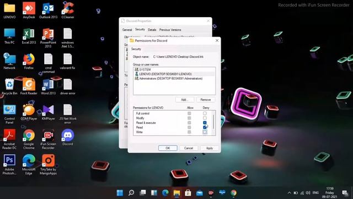The height and width of the screenshot is (199, 353).
Task: Launch Firefox desktop shortcut
Action: point(29,61)
